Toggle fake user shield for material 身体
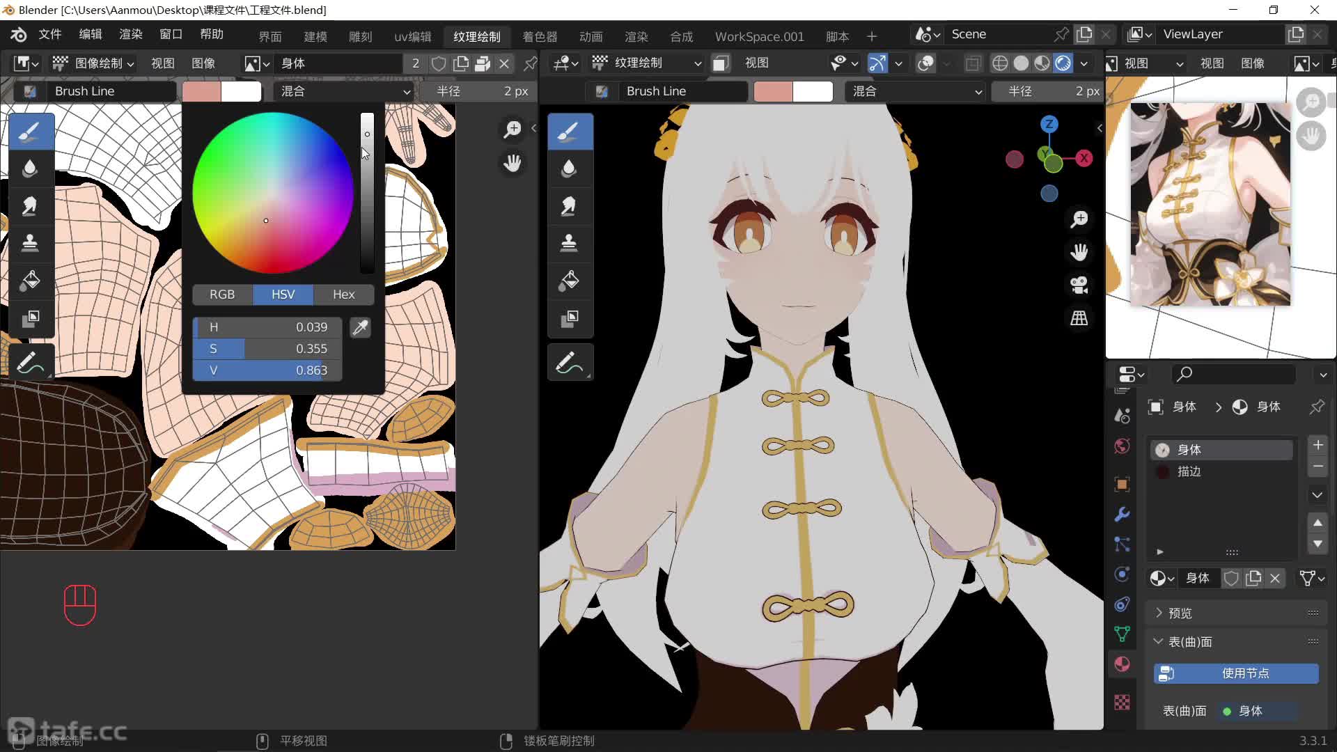This screenshot has height=752, width=1337. (x=1231, y=578)
